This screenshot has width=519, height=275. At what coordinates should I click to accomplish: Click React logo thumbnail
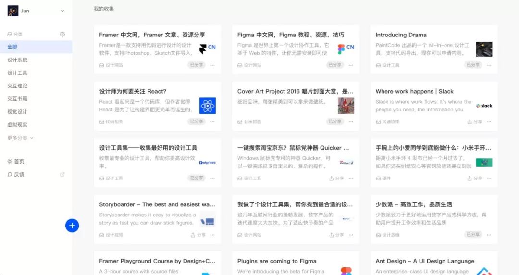[208, 106]
